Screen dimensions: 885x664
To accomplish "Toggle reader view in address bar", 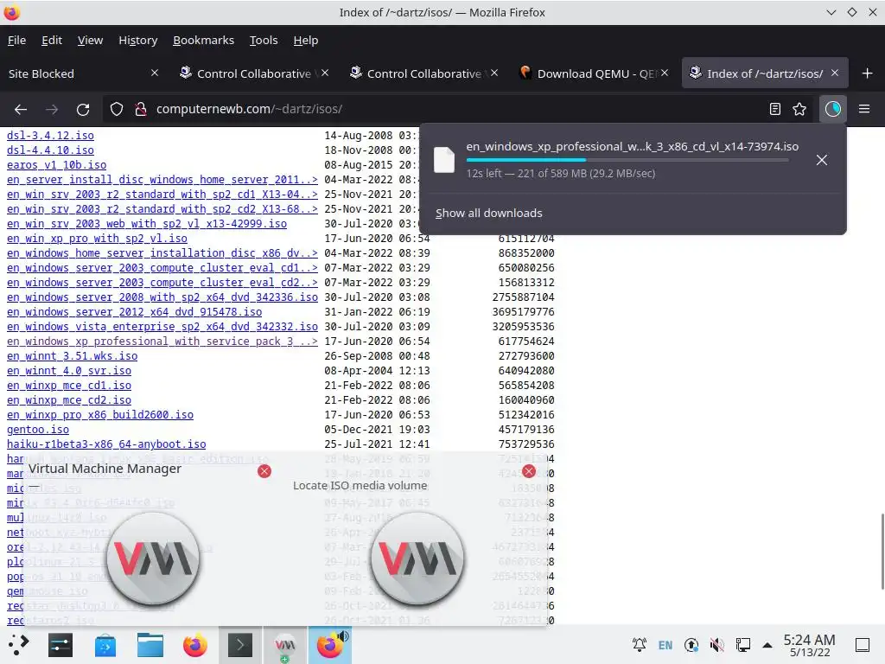I will pos(775,109).
